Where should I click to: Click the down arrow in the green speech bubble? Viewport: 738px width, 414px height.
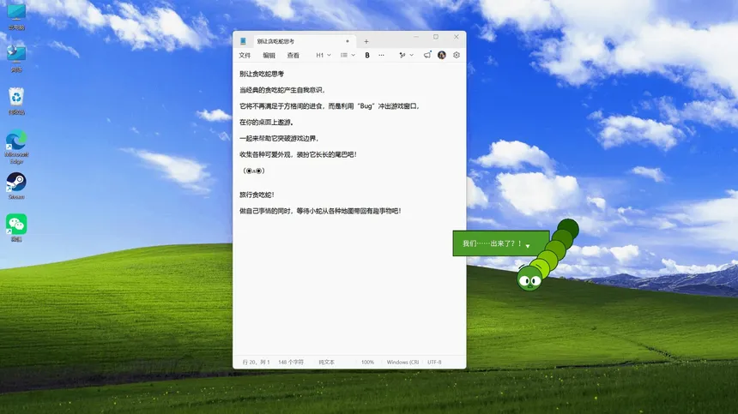pyautogui.click(x=528, y=246)
